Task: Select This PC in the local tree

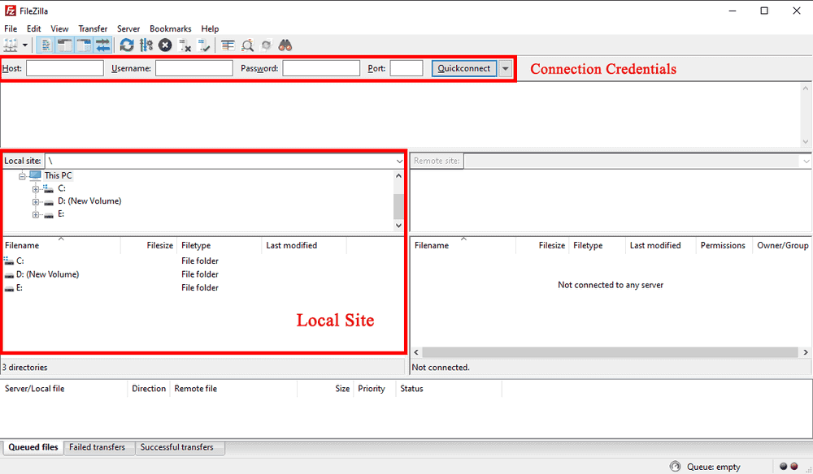Action: (x=58, y=175)
